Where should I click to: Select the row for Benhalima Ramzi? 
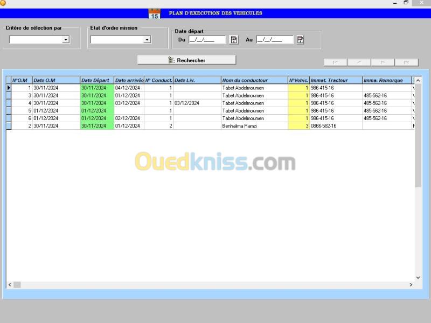pos(210,126)
